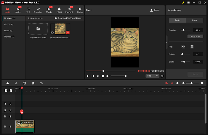Toggle full screen preview icon
208x135 pixels.
point(162,76)
